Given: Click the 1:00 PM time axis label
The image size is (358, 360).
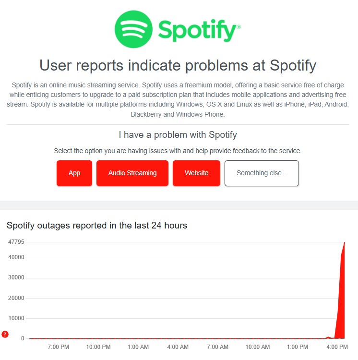Looking at the screenshot, I should 297,347.
